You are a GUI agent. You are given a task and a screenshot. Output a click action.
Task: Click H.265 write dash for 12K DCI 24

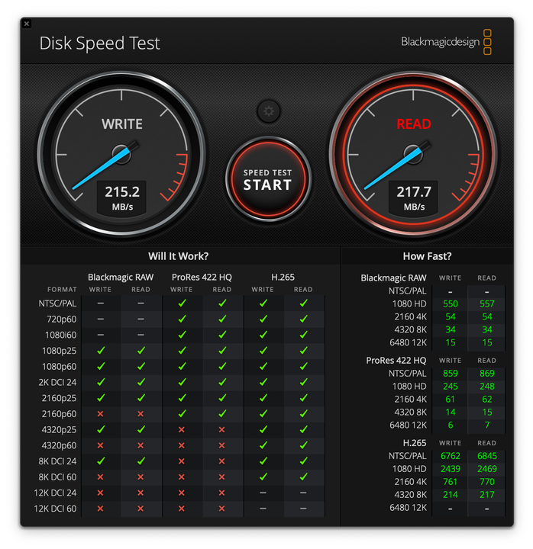click(x=263, y=493)
